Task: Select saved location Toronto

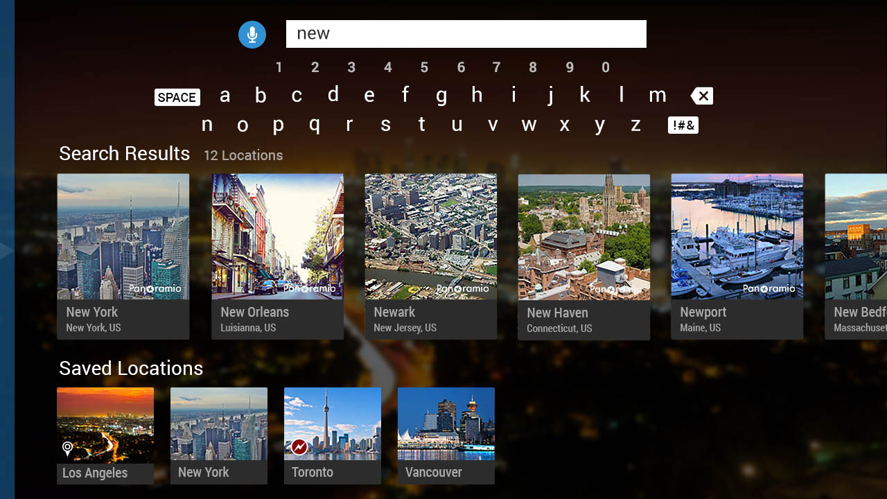Action: [333, 436]
